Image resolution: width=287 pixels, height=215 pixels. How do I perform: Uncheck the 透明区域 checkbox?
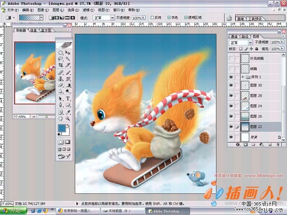click(x=186, y=18)
